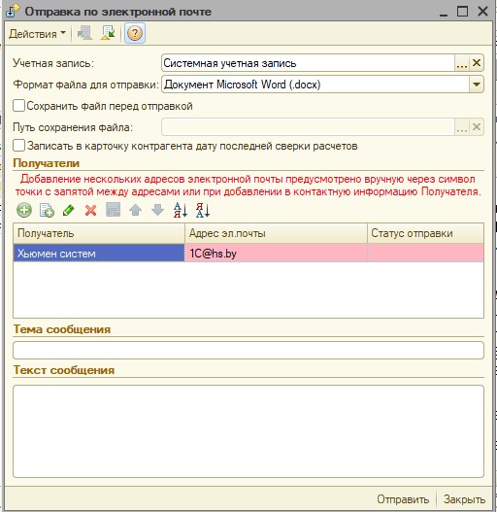Open Учетная запись selection with ellipsis button
Screen dimensions: 497x512
point(462,63)
